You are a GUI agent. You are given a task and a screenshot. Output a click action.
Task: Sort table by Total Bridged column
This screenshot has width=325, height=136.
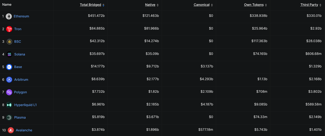click(x=91, y=5)
